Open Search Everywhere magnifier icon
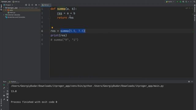Image resolution: width=196 pixels, height=110 pixels. pyautogui.click(x=194, y=2)
